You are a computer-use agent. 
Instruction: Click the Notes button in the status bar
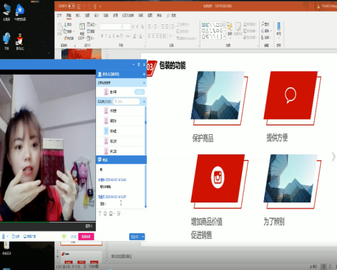314,267
